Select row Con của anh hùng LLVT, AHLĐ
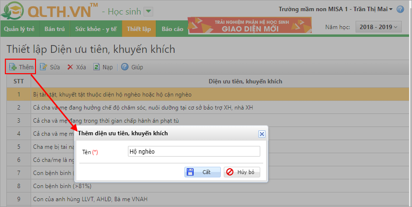412x207 pixels. click(208, 199)
